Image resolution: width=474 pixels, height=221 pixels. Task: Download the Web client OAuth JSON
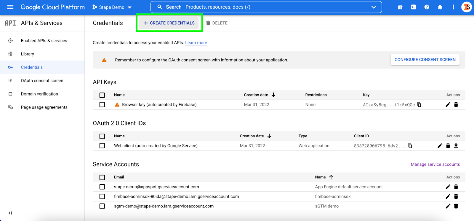click(x=456, y=146)
